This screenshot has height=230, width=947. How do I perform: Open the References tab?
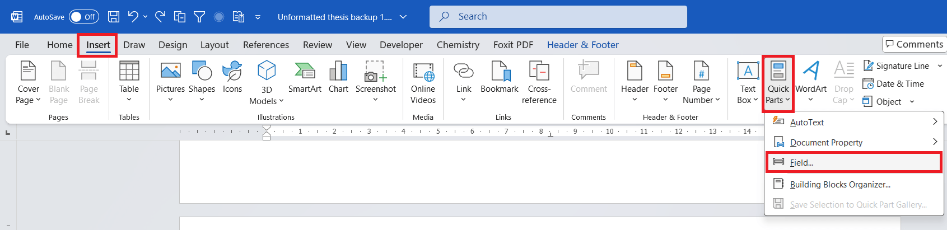click(266, 45)
